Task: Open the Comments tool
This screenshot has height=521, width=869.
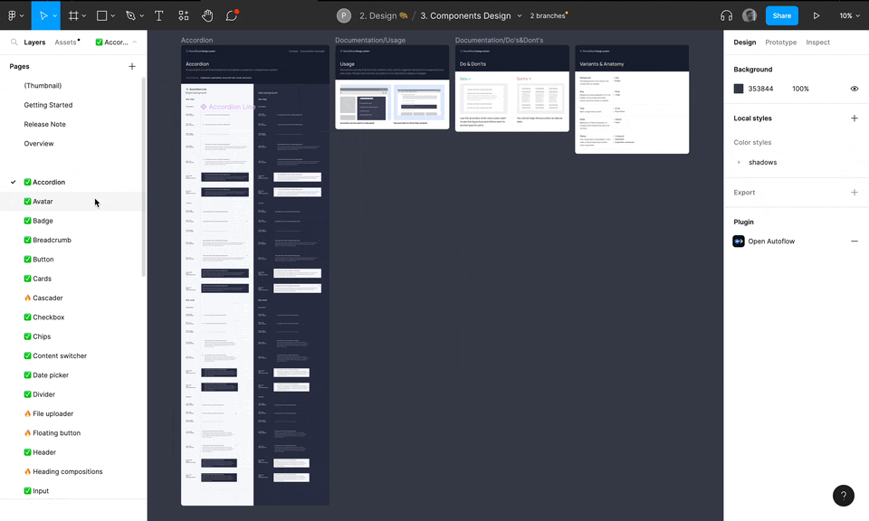Action: tap(232, 15)
